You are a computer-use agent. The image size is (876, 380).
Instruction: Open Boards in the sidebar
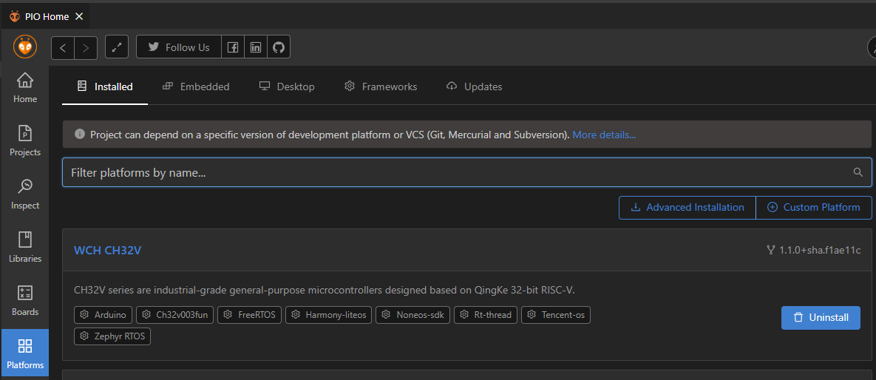tap(24, 300)
